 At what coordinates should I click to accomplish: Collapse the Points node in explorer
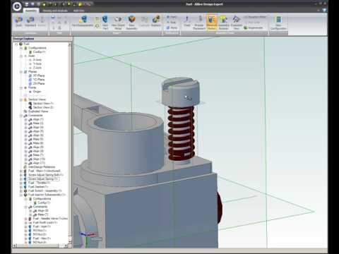(21, 87)
